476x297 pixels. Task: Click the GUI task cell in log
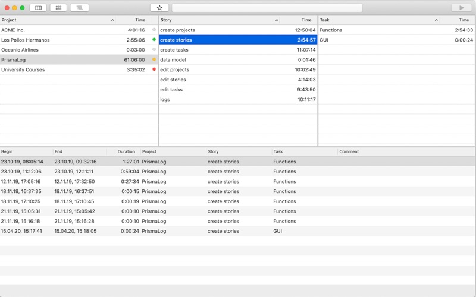point(277,231)
